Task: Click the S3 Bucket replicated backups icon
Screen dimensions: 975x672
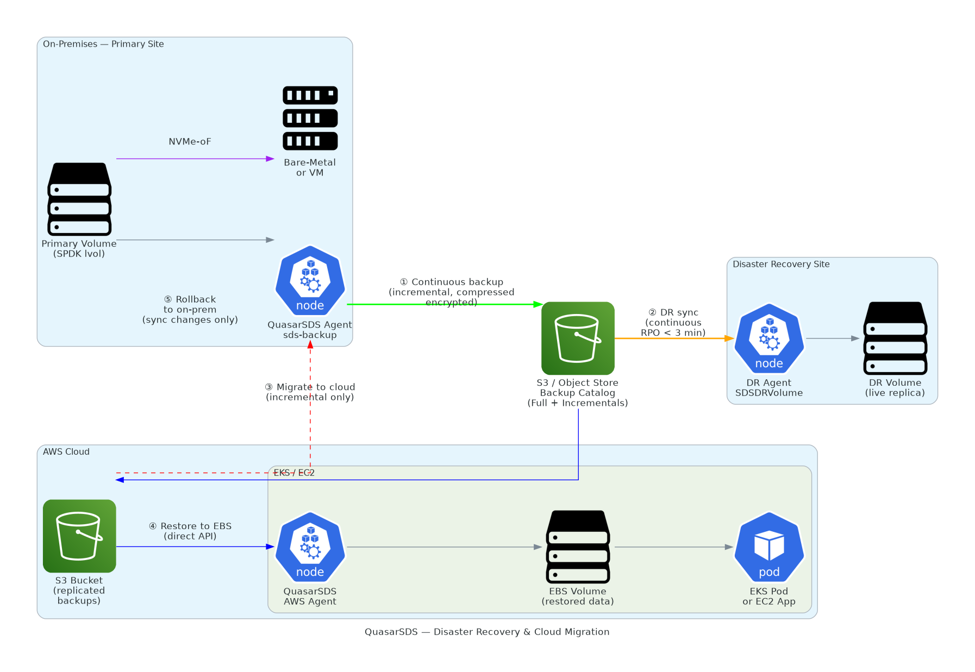Action: (x=79, y=536)
